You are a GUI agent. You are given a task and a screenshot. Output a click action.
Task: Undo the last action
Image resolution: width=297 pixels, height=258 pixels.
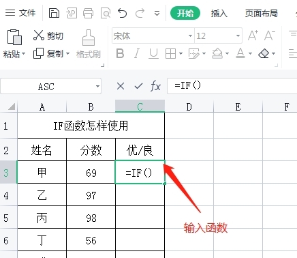pyautogui.click(x=122, y=13)
